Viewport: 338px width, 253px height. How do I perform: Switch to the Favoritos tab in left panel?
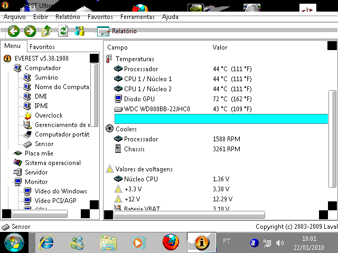click(x=42, y=47)
